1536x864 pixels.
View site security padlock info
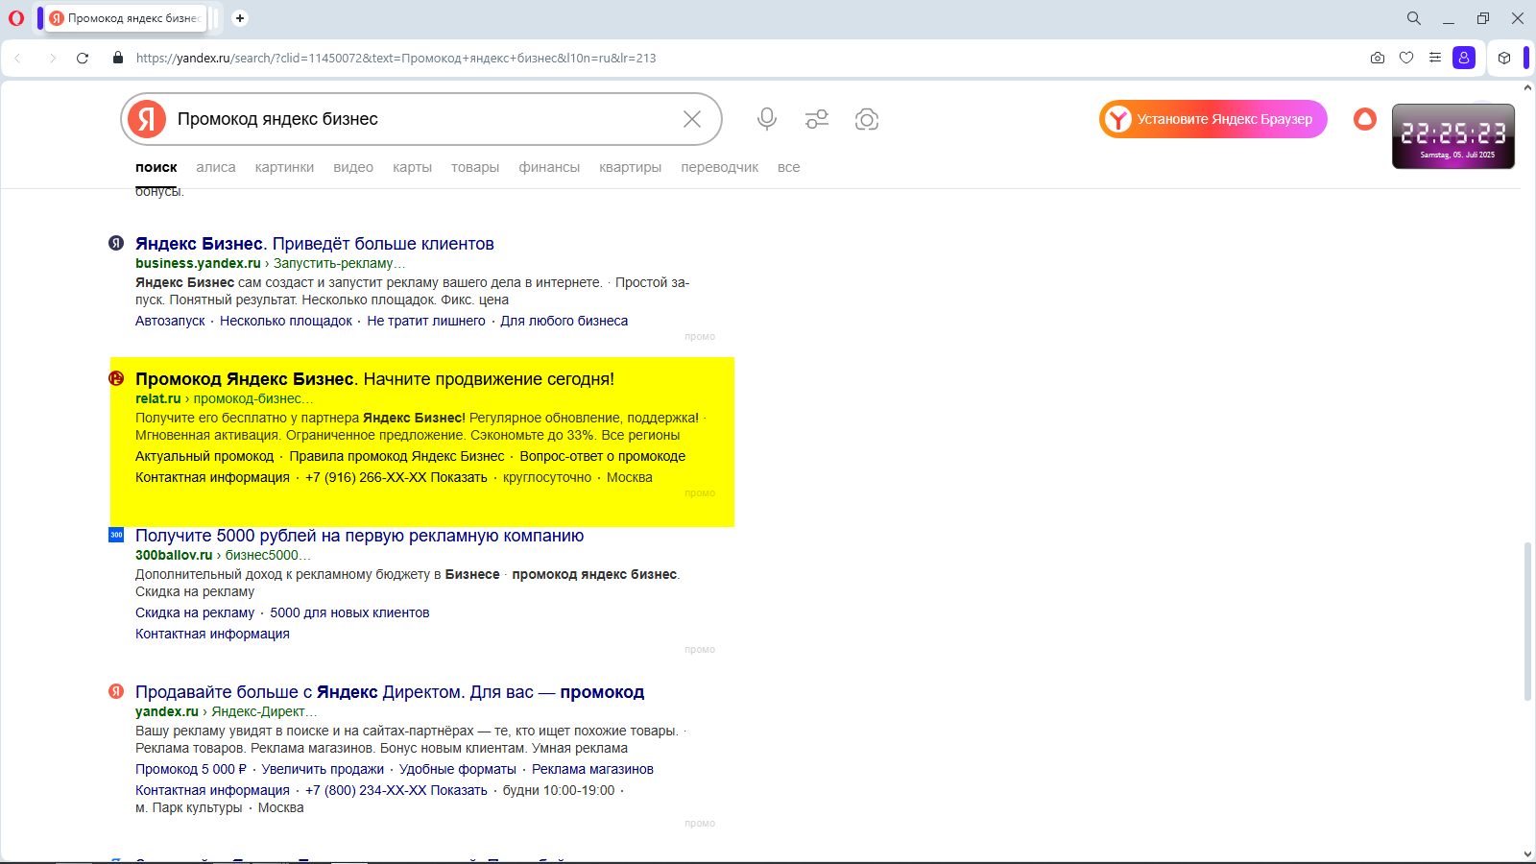(x=118, y=58)
